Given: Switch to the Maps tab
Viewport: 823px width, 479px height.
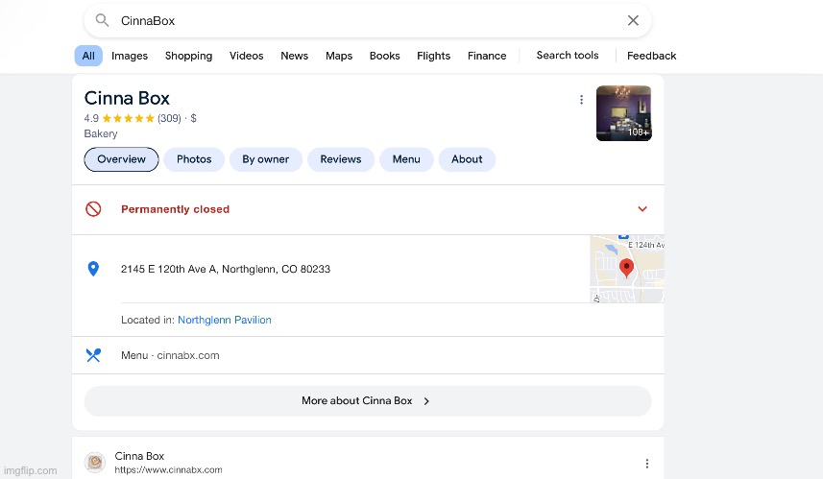Looking at the screenshot, I should point(339,56).
